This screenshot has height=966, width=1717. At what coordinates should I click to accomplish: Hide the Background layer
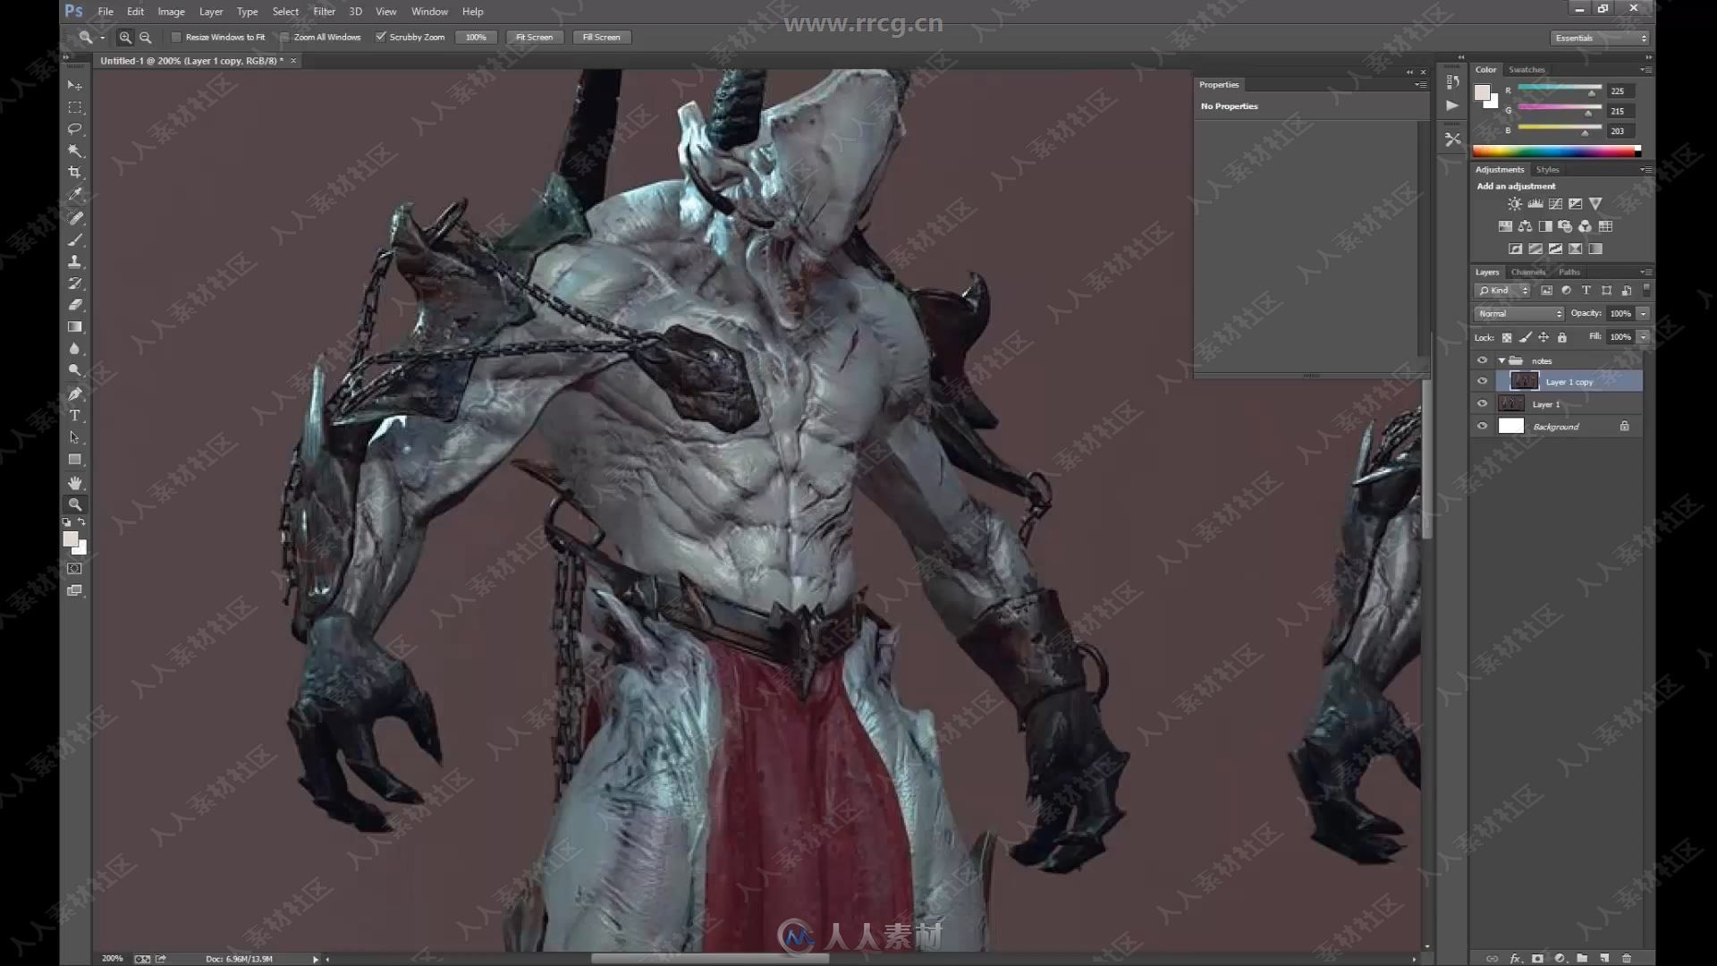(x=1482, y=426)
